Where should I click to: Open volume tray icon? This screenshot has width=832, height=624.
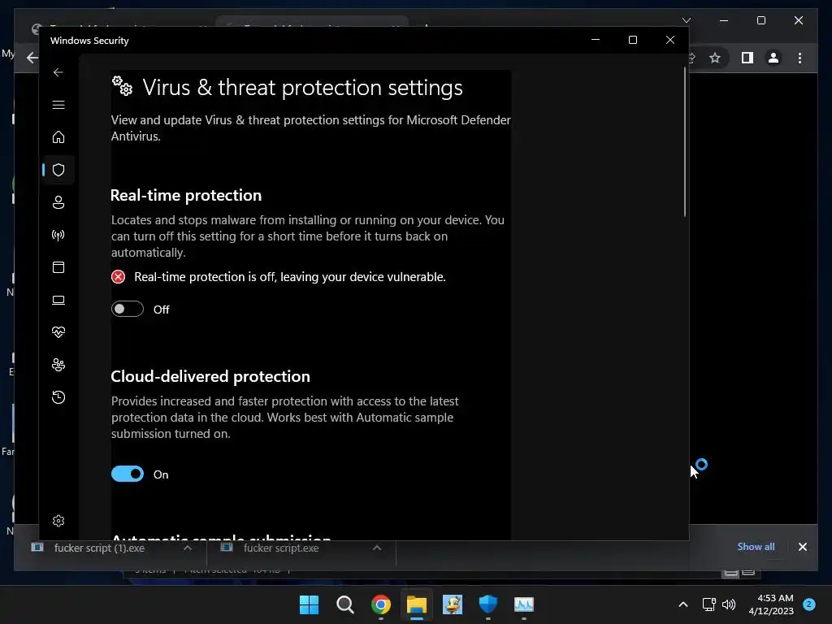pos(729,604)
